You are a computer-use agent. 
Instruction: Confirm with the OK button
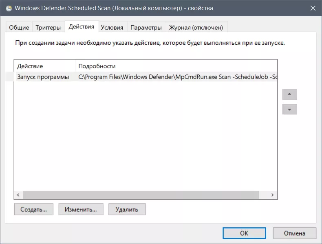(244, 233)
